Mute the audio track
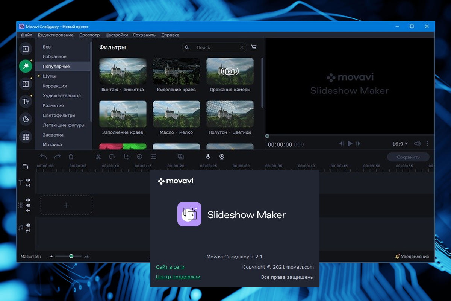Viewport: 451px width, 301px height. point(28,225)
